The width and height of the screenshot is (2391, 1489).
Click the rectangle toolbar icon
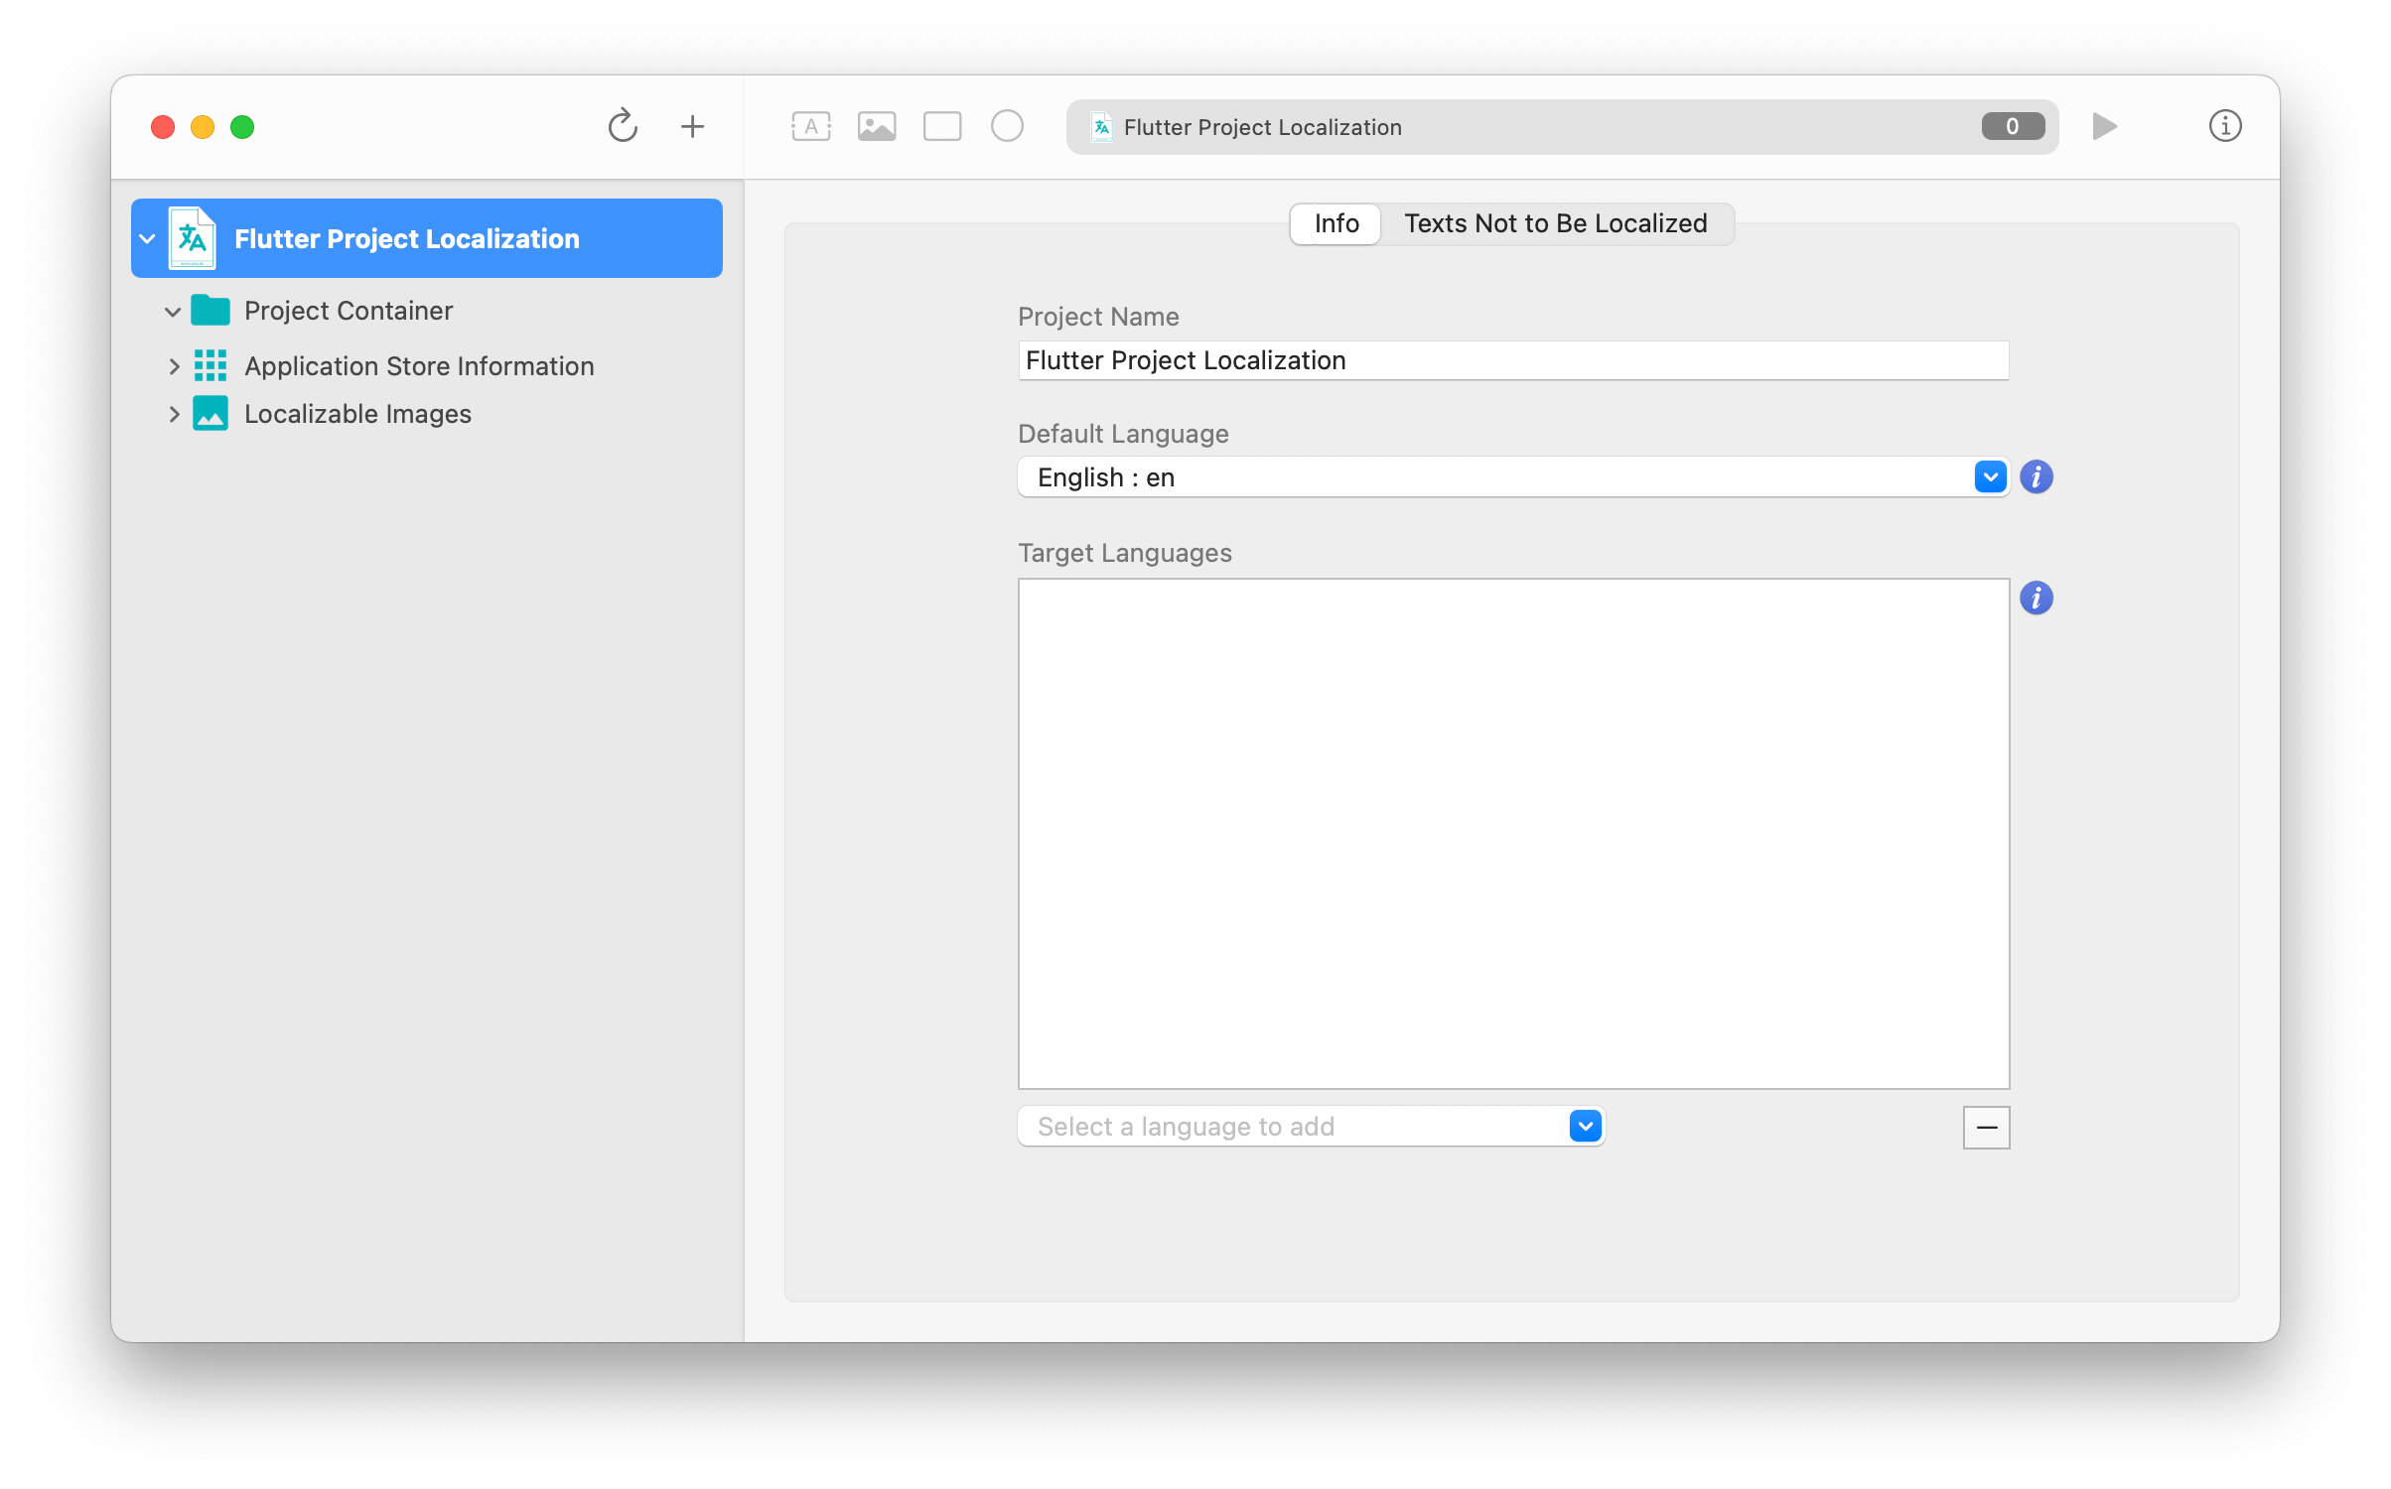point(942,126)
